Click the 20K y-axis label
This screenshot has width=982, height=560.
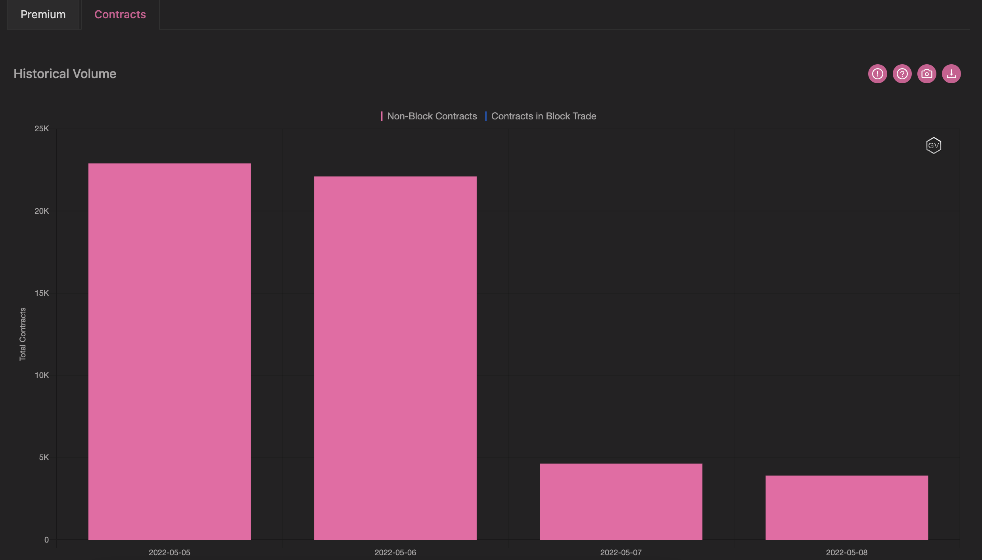coord(42,211)
